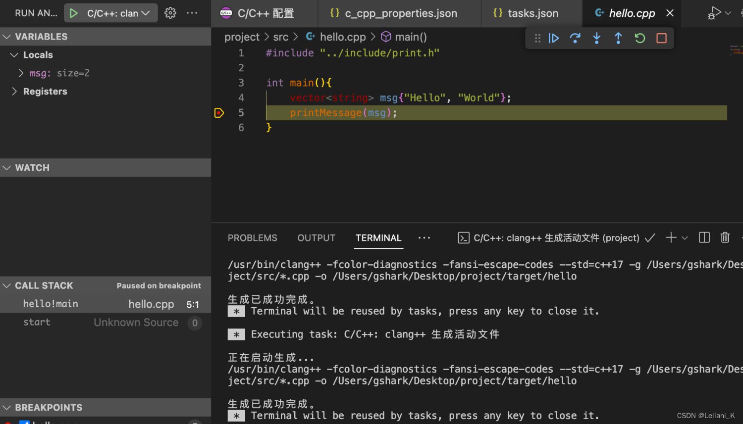Step Out in debug toolbar
The width and height of the screenshot is (743, 424).
pos(618,38)
